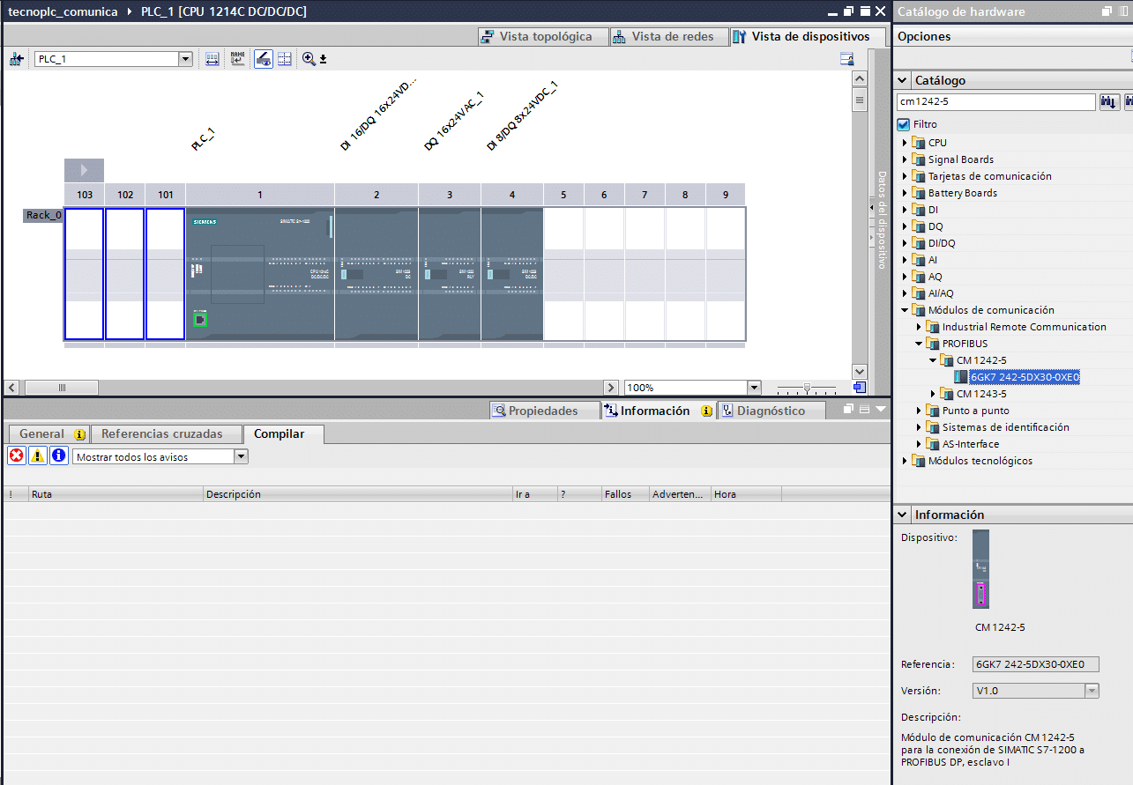Click empty slot 101 on the rack

[x=165, y=274]
